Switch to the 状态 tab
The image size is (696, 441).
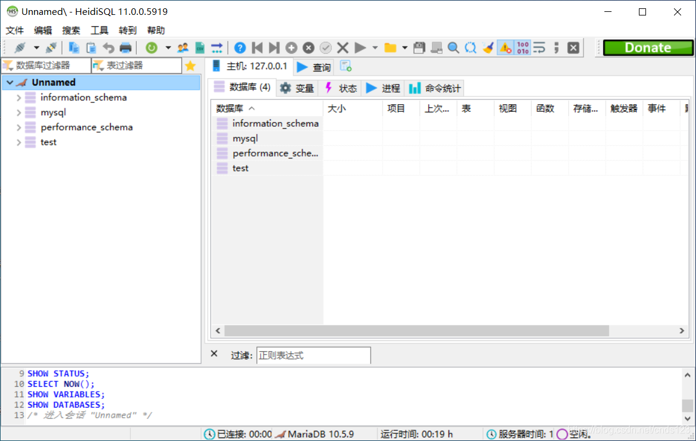pyautogui.click(x=341, y=88)
